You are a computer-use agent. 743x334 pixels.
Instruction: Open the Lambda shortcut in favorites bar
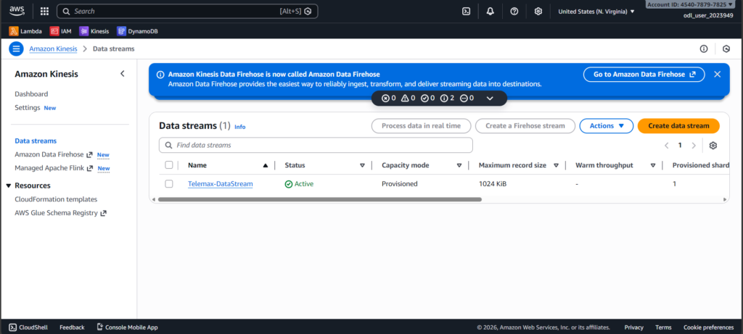(25, 31)
